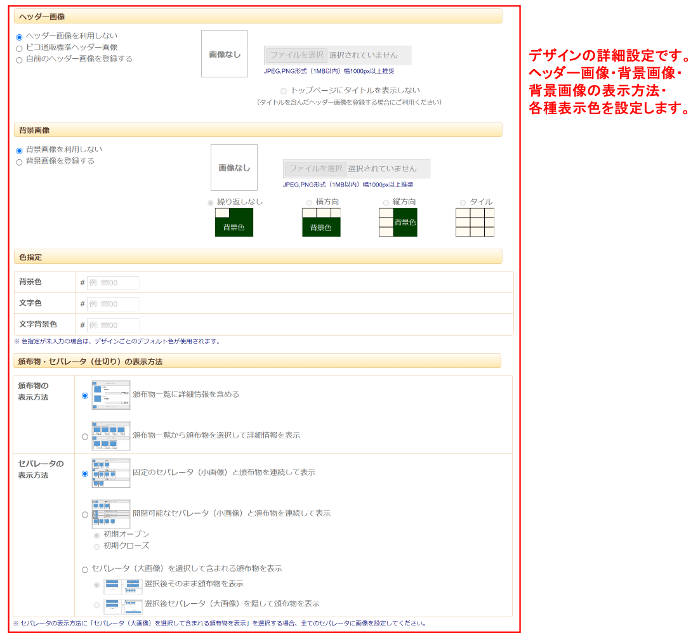Click the 文字背景色 hex color input field
The image size is (698, 635).
[x=113, y=325]
